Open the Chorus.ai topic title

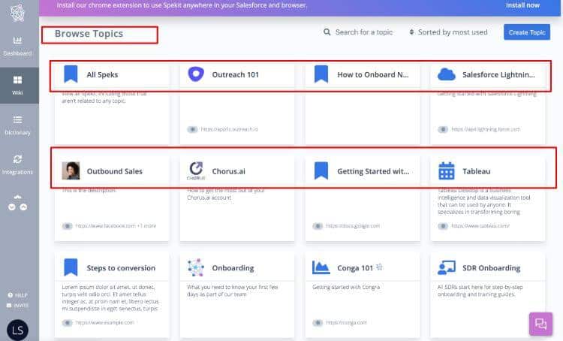[x=228, y=171]
